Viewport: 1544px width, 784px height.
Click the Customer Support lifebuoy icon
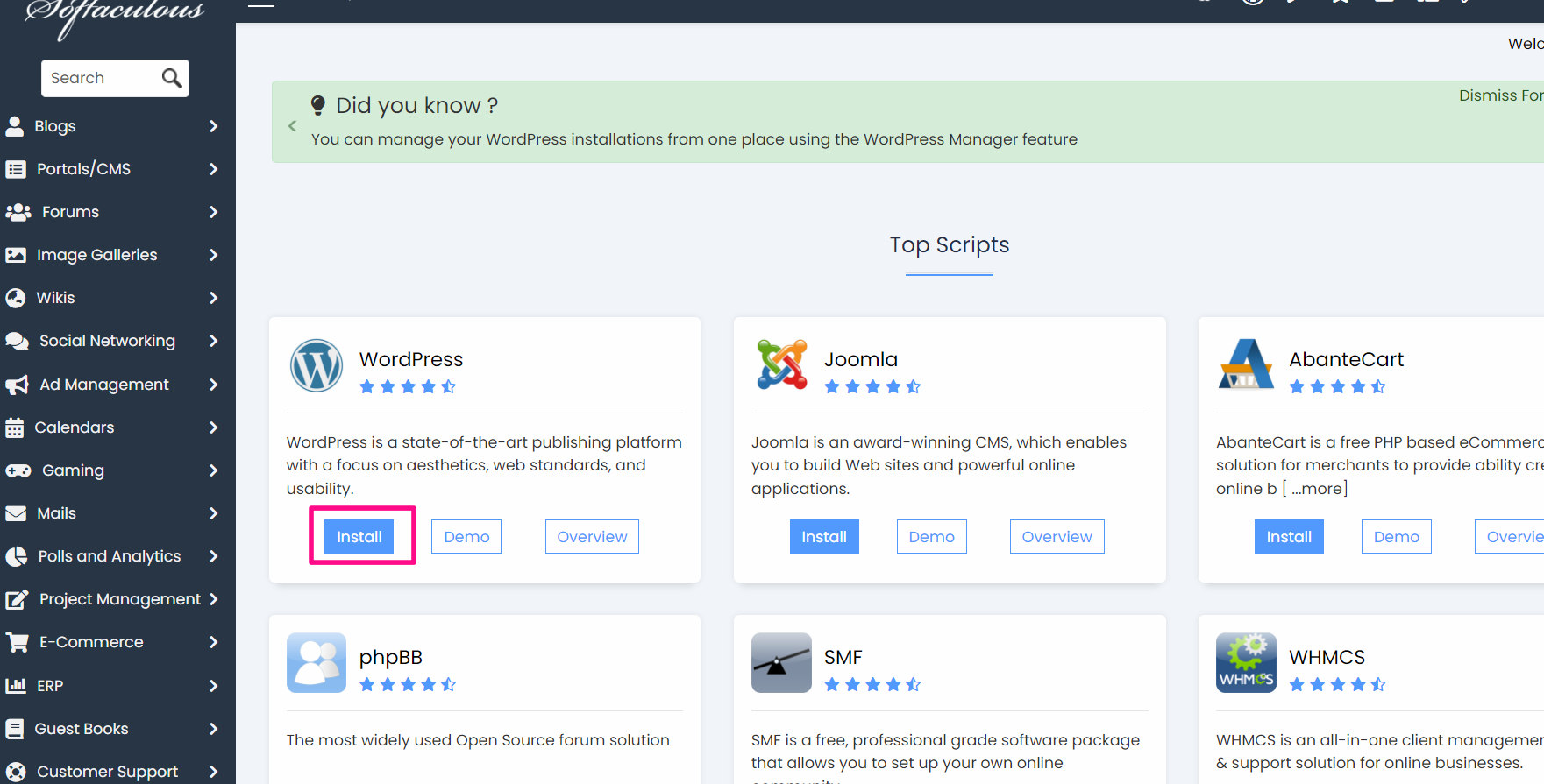16,772
